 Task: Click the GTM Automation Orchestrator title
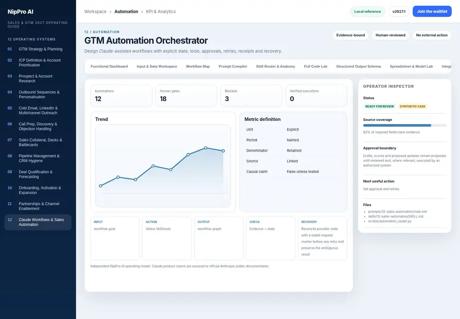pos(146,40)
